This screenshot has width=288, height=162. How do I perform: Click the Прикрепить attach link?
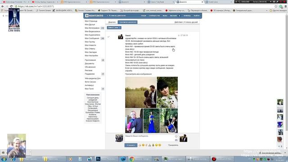(x=173, y=145)
